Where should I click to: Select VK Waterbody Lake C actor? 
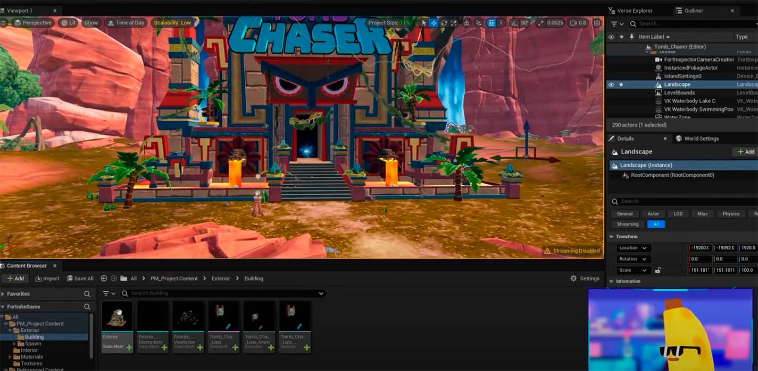click(x=689, y=101)
